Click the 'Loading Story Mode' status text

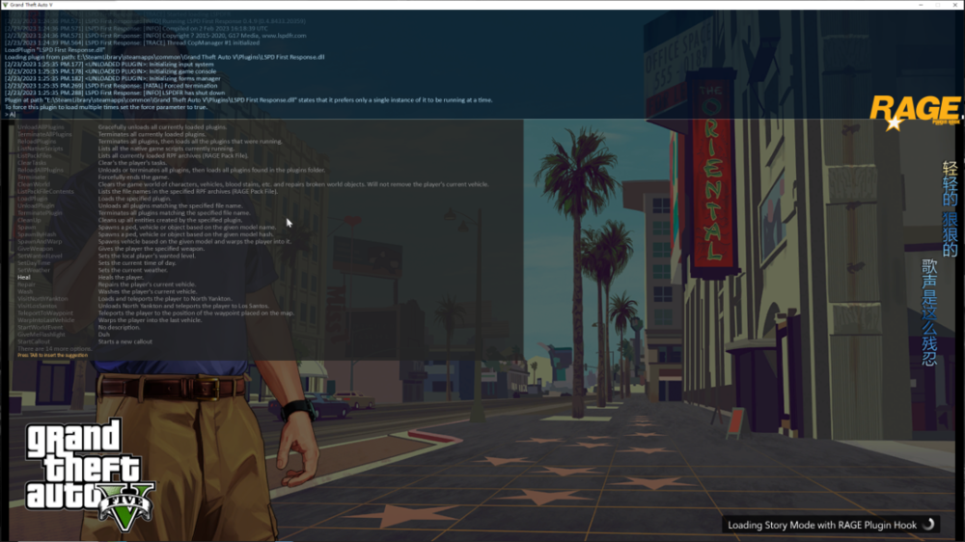point(820,526)
